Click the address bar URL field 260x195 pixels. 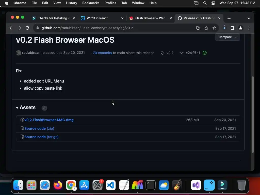[116, 28]
